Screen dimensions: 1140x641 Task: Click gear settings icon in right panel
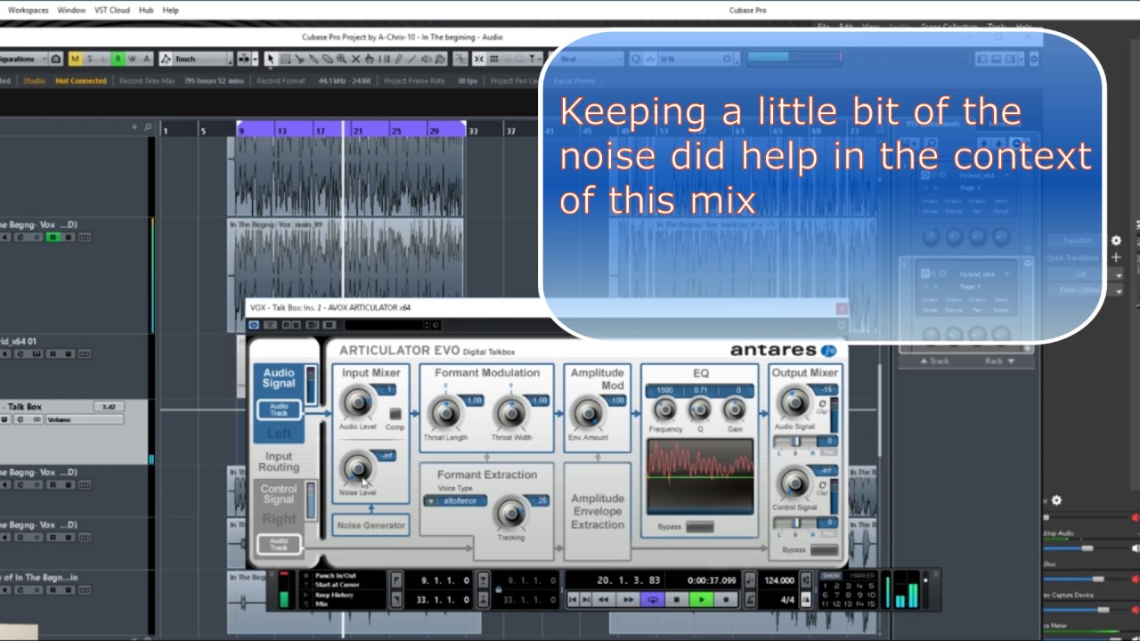[1116, 240]
